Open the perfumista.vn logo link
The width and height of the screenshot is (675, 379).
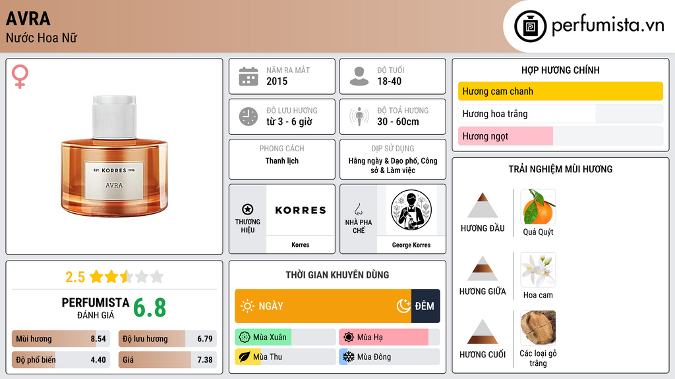(x=589, y=26)
